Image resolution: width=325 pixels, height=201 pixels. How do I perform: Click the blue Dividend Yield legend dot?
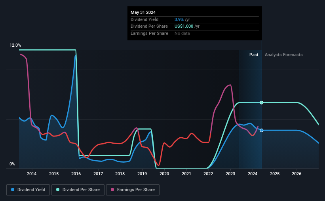pos(13,190)
